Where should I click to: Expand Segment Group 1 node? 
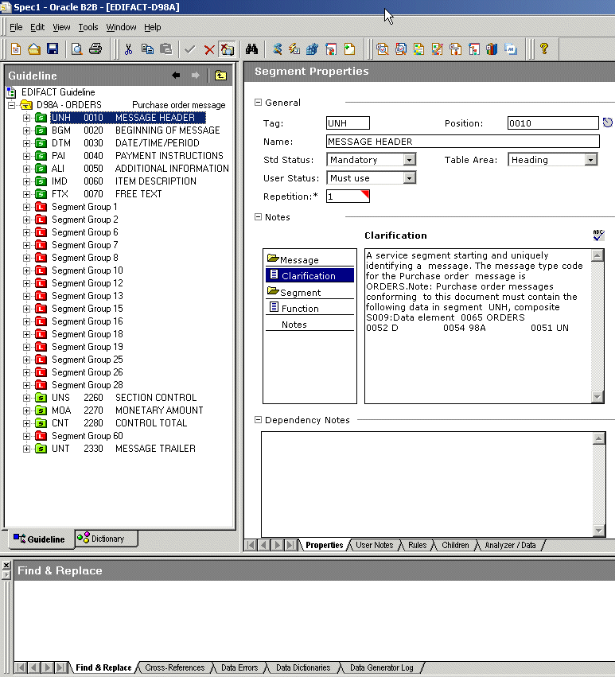(26, 207)
